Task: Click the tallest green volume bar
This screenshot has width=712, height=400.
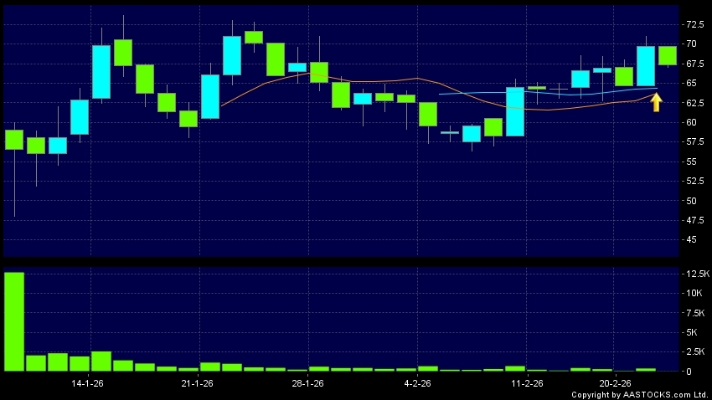Action: 14,321
